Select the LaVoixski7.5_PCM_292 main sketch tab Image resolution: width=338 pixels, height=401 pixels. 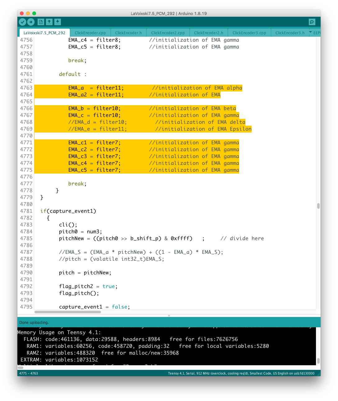point(44,33)
